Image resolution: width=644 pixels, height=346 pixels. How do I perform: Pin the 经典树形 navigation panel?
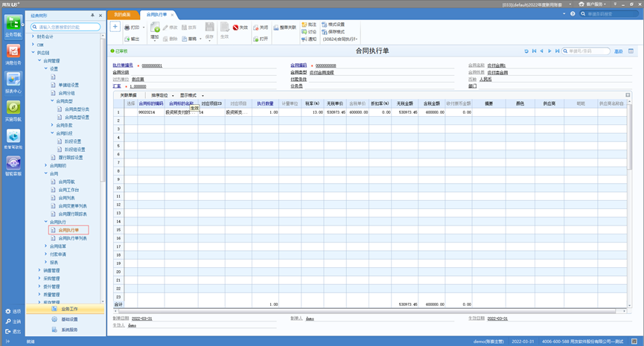[x=92, y=15]
